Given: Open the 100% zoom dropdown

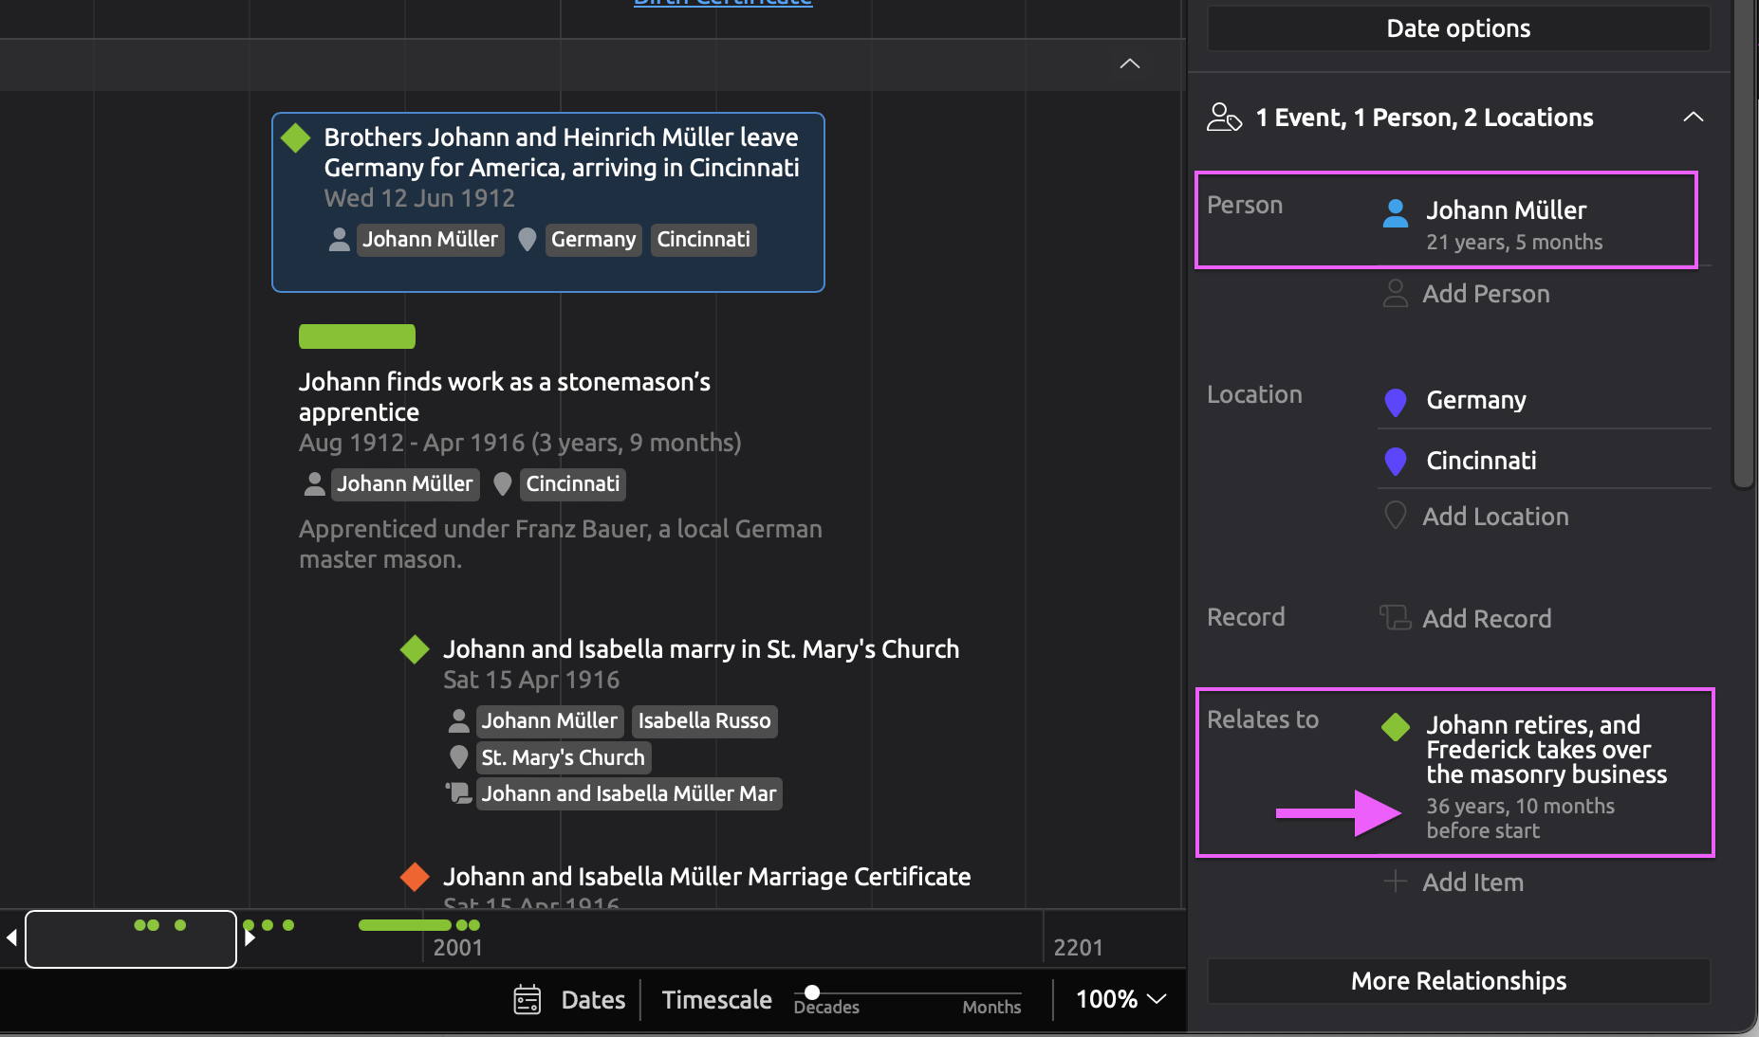Looking at the screenshot, I should pyautogui.click(x=1120, y=999).
